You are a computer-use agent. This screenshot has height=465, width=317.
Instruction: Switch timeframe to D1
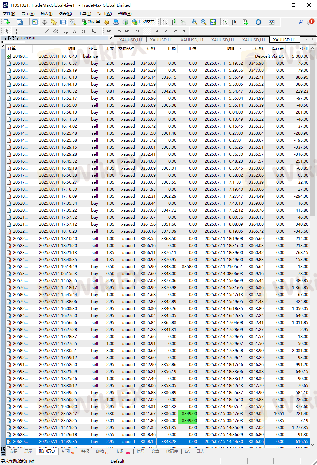tap(165, 31)
